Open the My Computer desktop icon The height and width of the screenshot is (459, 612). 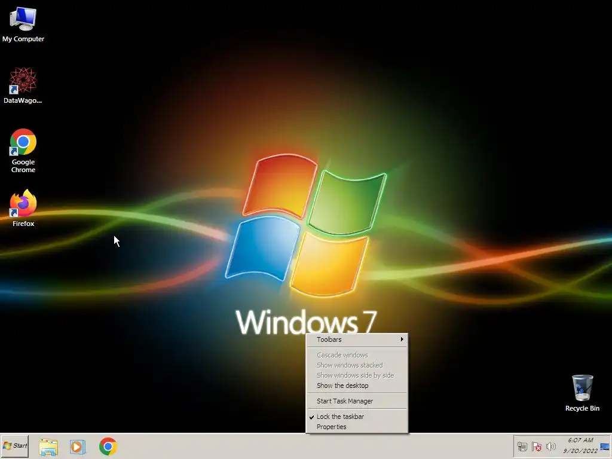pyautogui.click(x=23, y=24)
